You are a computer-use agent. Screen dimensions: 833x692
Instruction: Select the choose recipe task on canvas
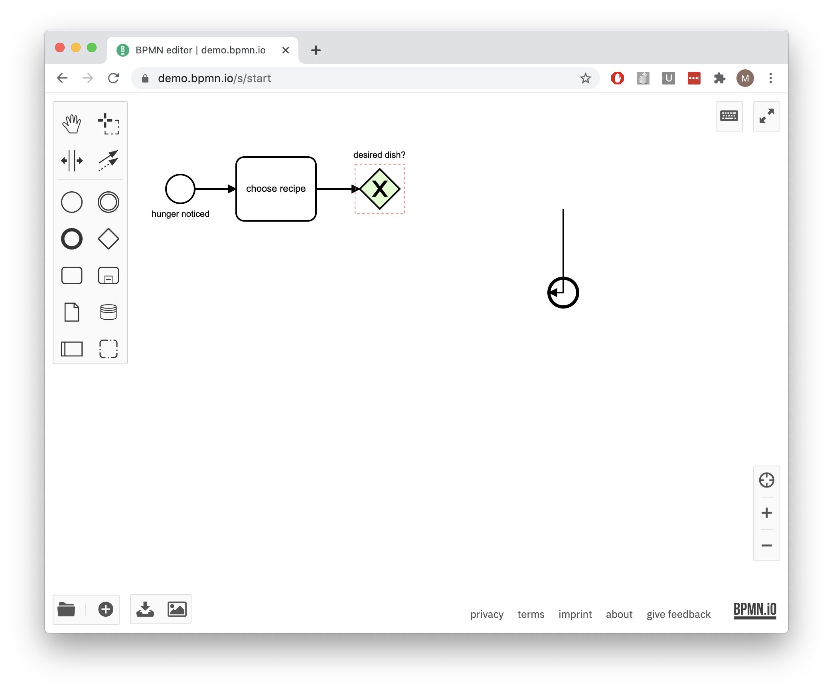(276, 189)
